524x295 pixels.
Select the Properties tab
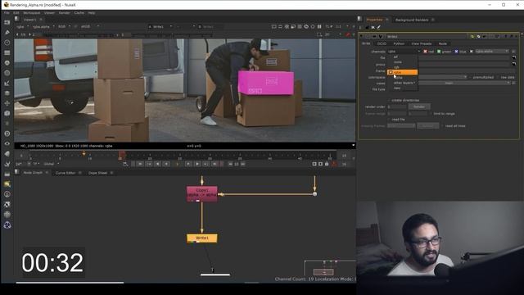pos(374,20)
